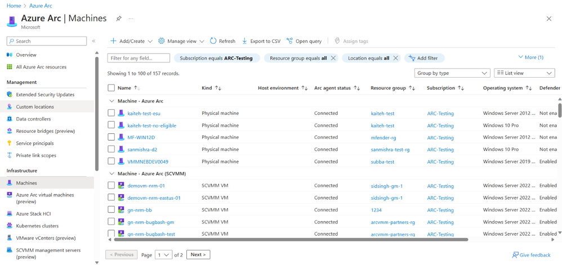
Task: Expand the Manage view dropdown
Action: tap(181, 41)
